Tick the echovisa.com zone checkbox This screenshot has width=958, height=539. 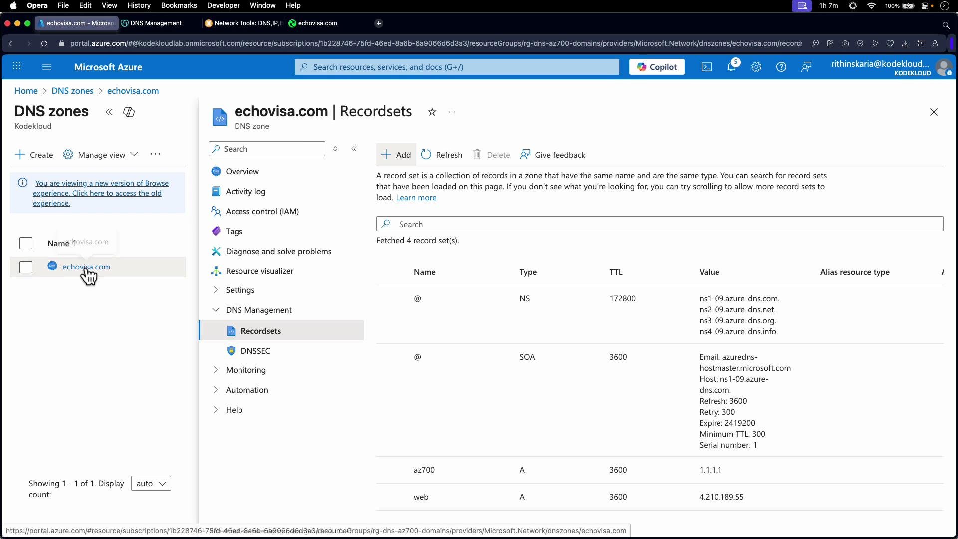point(26,267)
